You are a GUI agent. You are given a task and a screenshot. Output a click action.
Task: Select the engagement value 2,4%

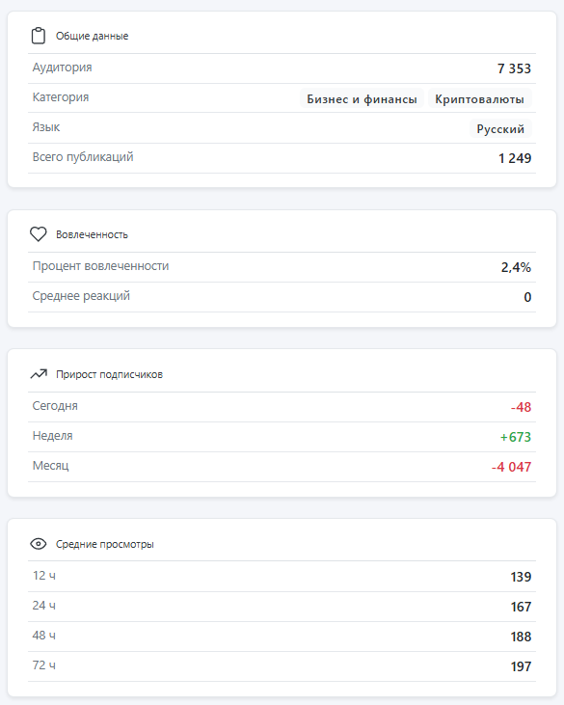coord(516,267)
